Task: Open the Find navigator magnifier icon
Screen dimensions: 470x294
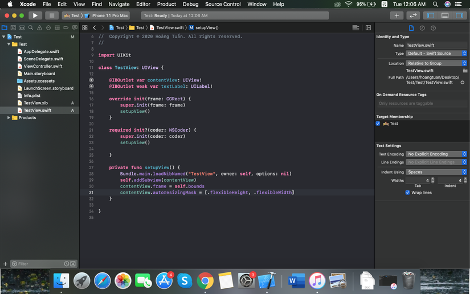Action: point(31,27)
